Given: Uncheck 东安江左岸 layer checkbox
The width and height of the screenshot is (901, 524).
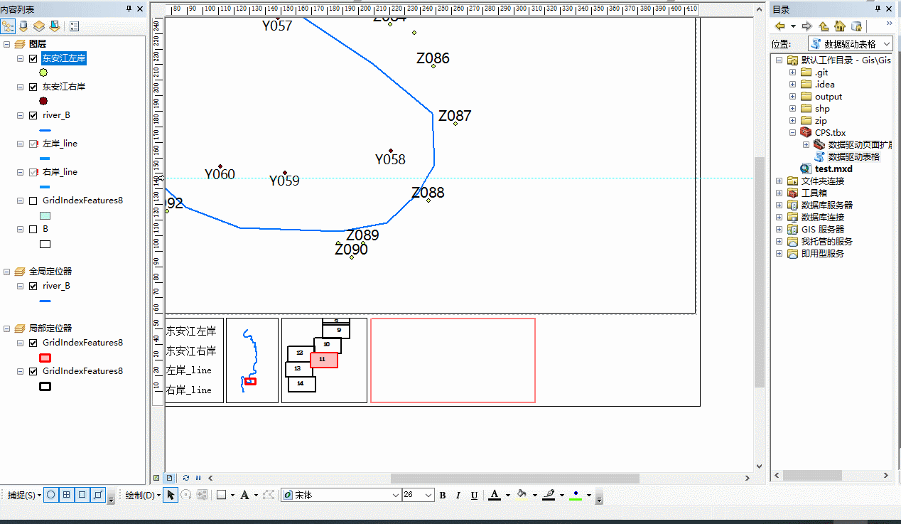Looking at the screenshot, I should [33, 59].
